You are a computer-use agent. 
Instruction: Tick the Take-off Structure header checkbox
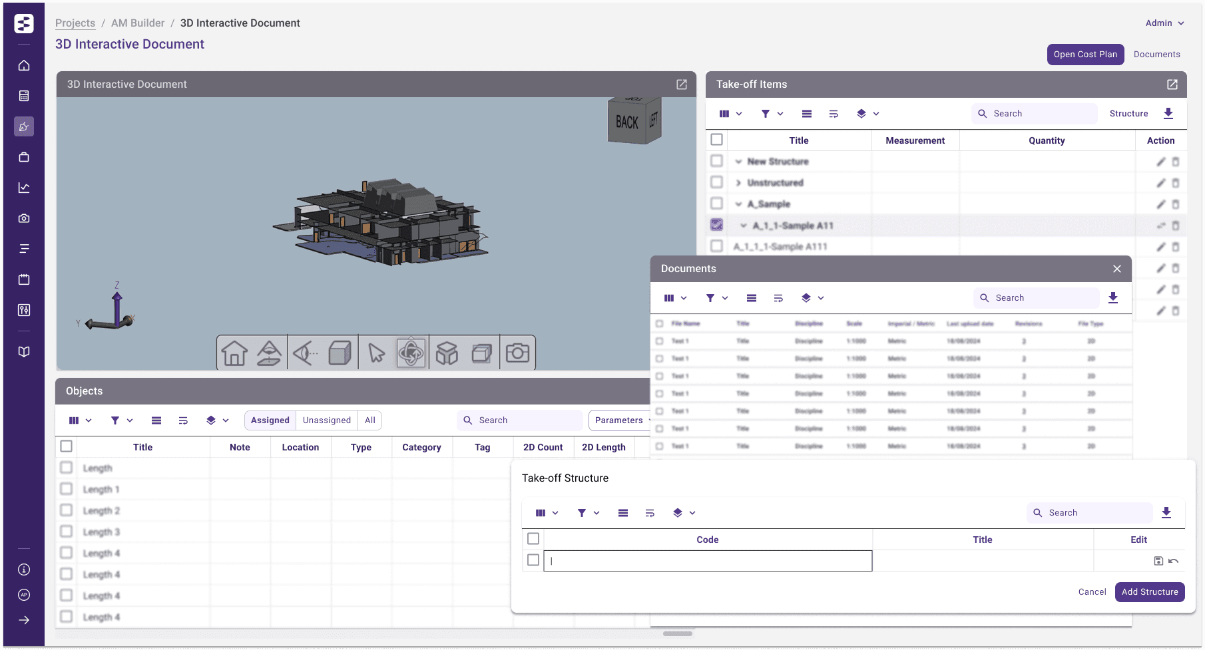click(533, 539)
